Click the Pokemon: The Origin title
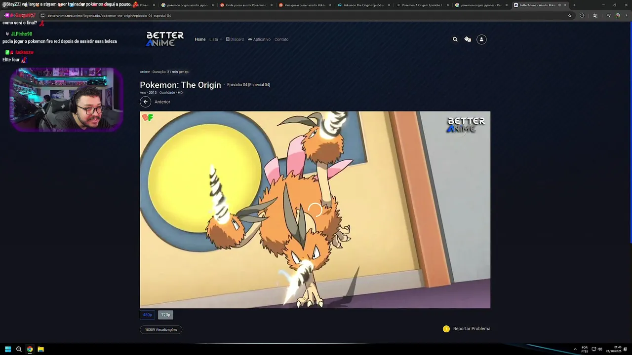 [180, 85]
